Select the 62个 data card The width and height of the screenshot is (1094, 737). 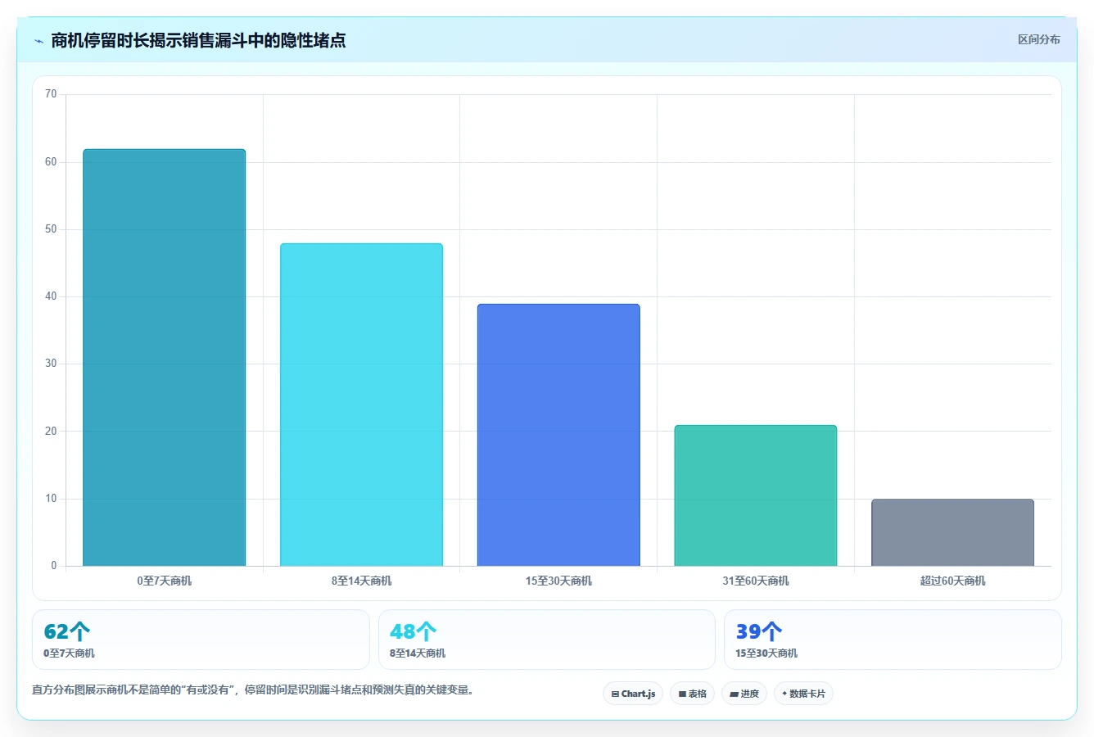coord(201,640)
